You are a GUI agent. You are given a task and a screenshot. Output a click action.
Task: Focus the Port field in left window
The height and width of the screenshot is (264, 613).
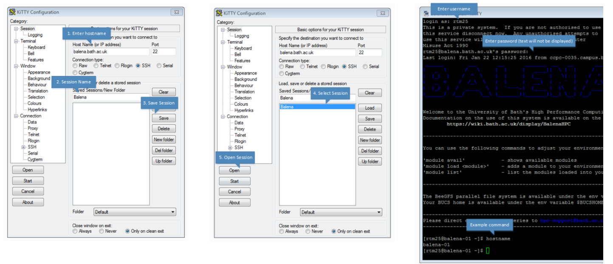point(164,52)
